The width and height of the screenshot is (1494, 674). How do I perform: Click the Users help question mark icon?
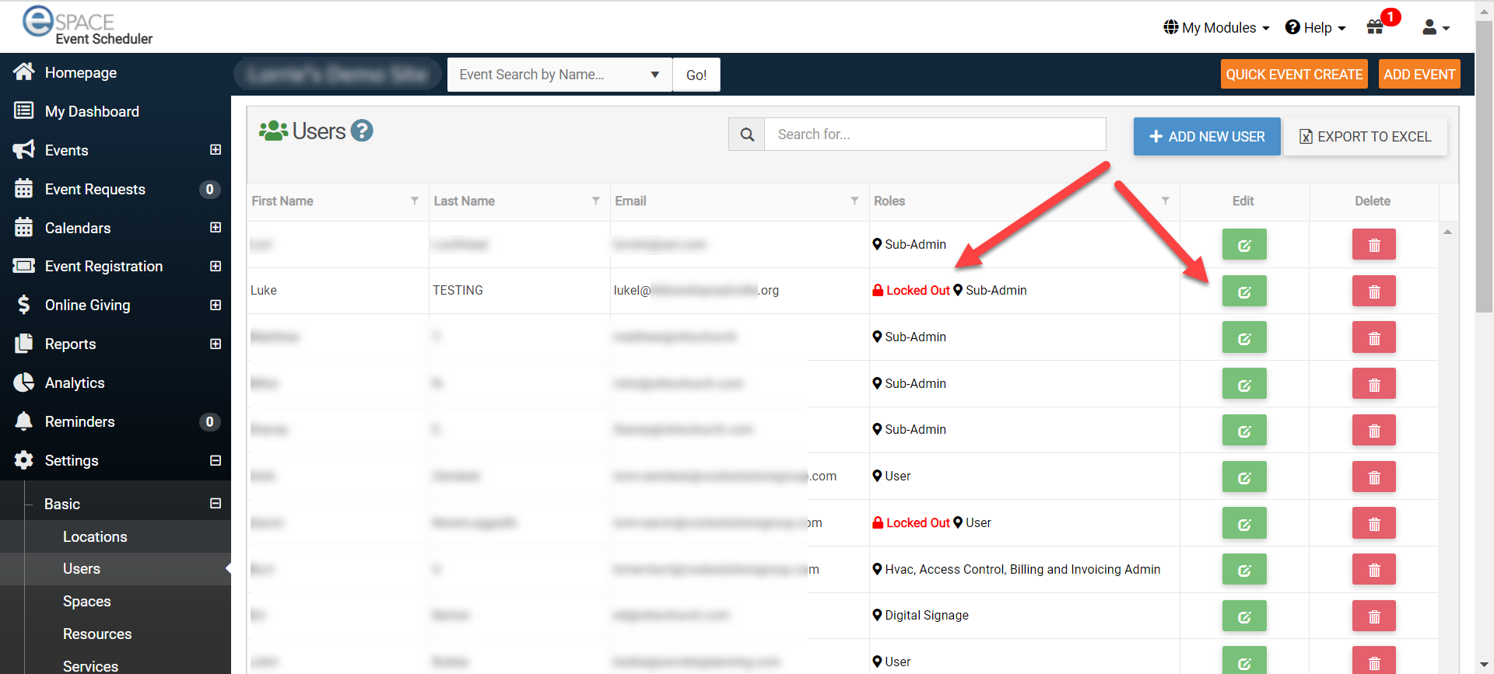click(x=362, y=131)
